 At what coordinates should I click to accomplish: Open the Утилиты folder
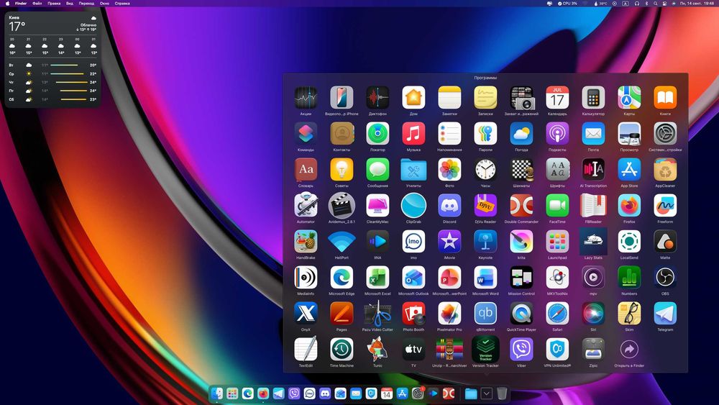[x=413, y=169]
